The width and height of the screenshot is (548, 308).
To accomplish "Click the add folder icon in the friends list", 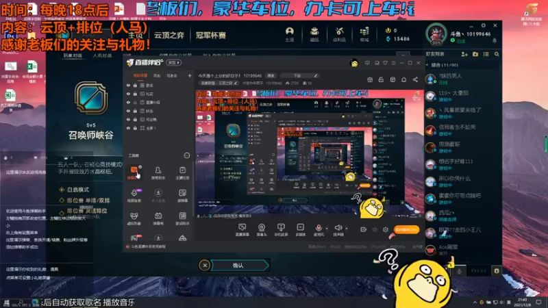I will click(x=475, y=54).
